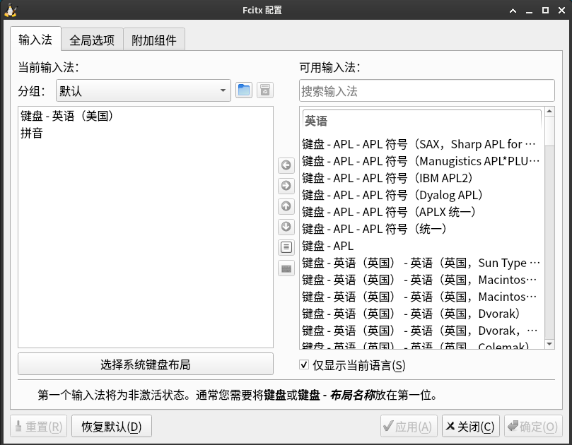Image resolution: width=572 pixels, height=445 pixels.
Task: Click the 恢复默认(D) button
Action: tap(112, 426)
